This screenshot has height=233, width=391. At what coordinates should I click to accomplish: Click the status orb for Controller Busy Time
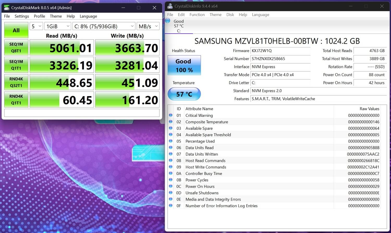click(x=171, y=173)
